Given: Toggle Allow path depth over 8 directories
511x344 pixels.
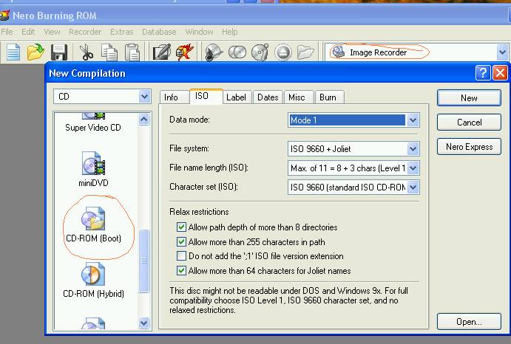Looking at the screenshot, I should pyautogui.click(x=181, y=227).
